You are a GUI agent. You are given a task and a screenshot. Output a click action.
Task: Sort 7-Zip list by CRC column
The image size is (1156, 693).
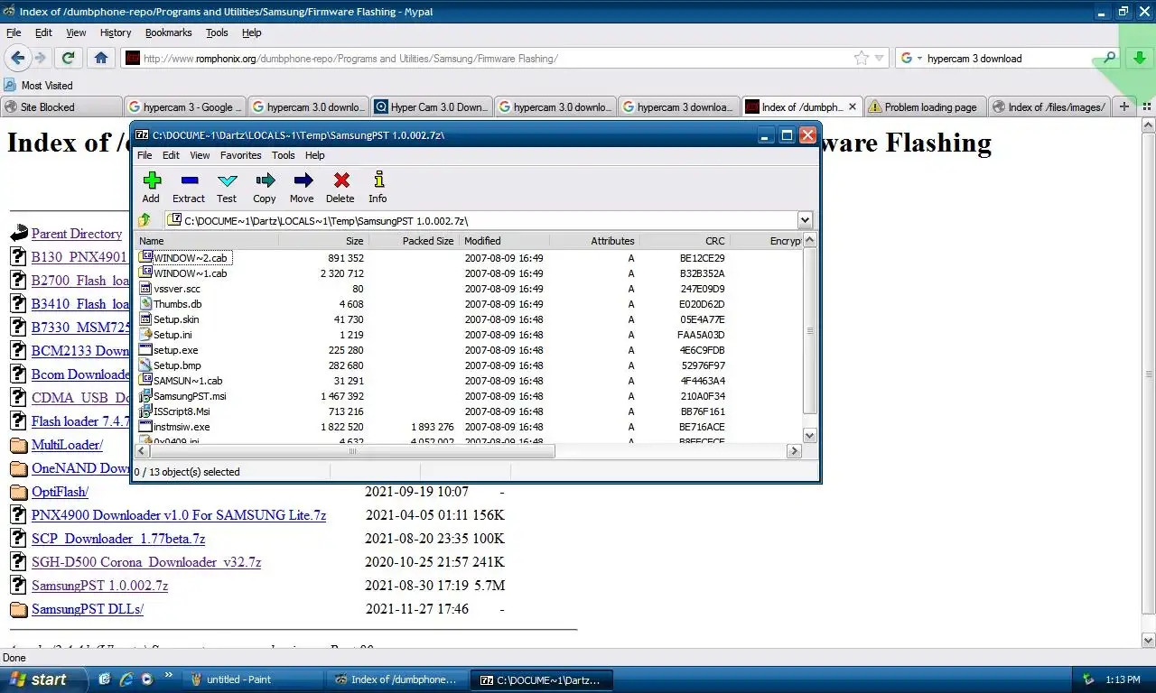pyautogui.click(x=685, y=241)
